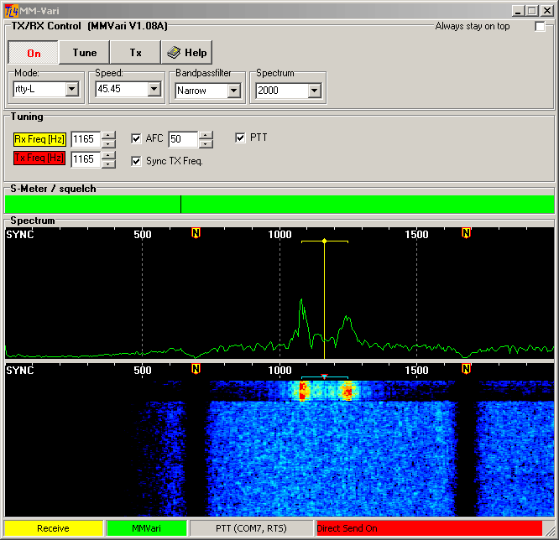Click the Tx Freq value field
This screenshot has height=540, width=559.
point(86,158)
